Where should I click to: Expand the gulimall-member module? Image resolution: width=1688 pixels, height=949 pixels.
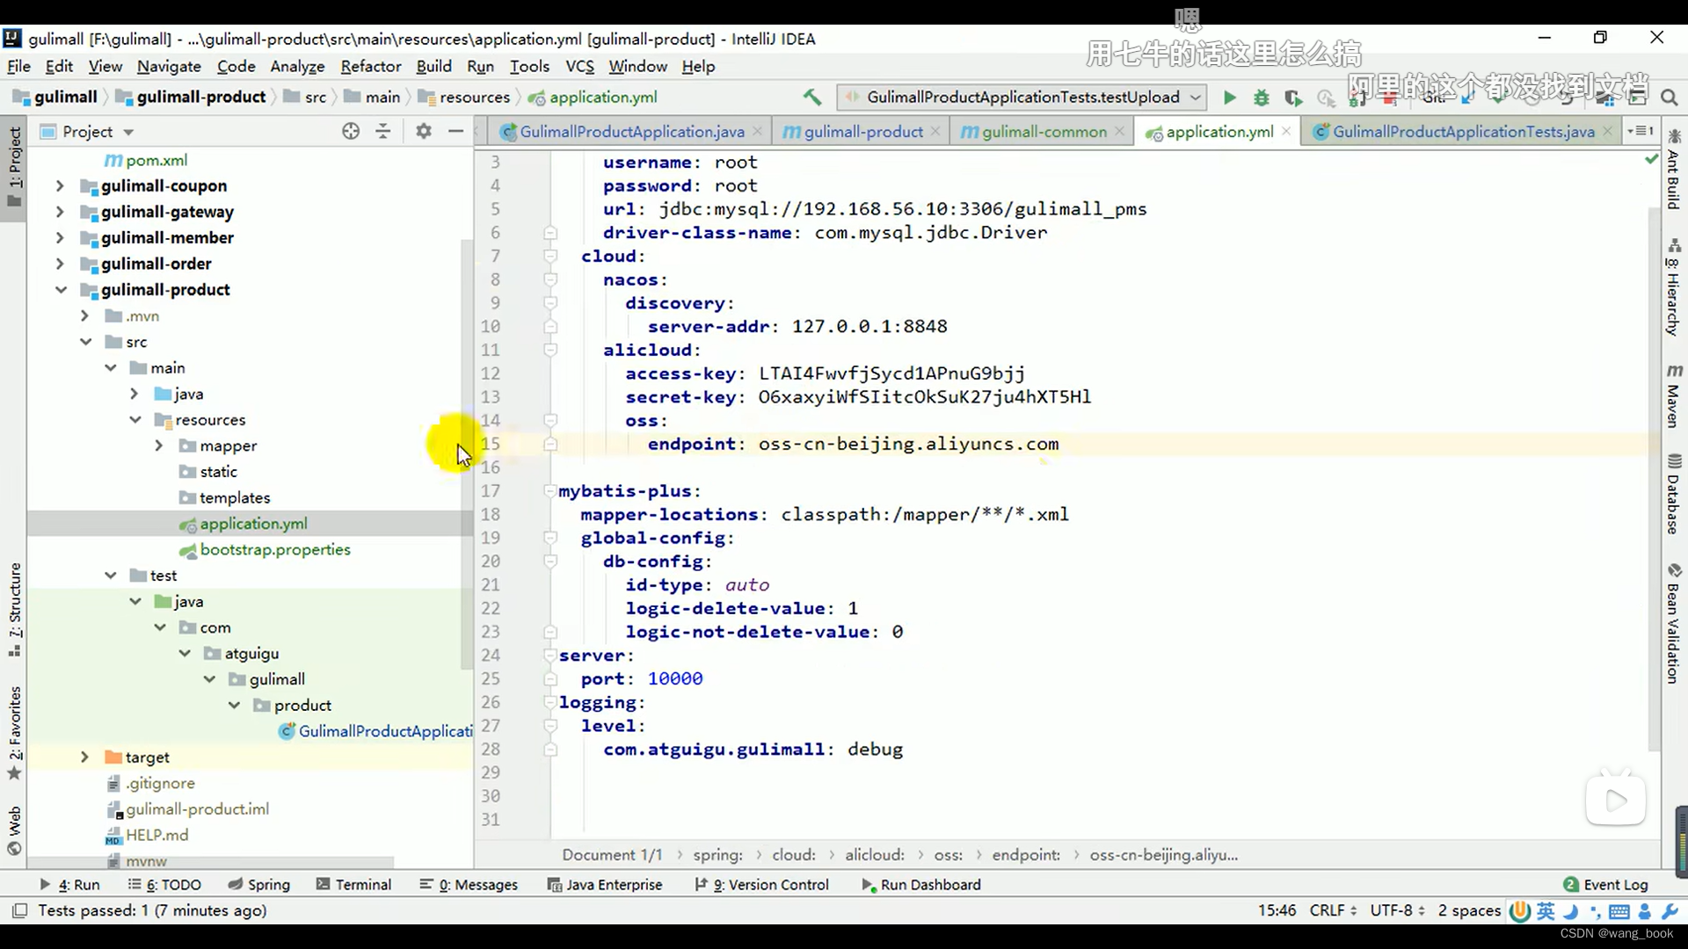(60, 238)
